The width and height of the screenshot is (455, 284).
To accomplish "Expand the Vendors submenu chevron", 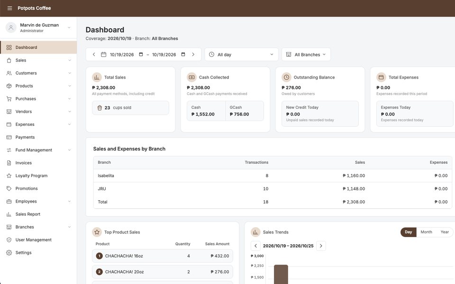I will tap(70, 112).
